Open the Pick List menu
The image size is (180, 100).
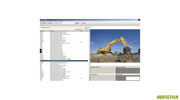click(x=55, y=21)
